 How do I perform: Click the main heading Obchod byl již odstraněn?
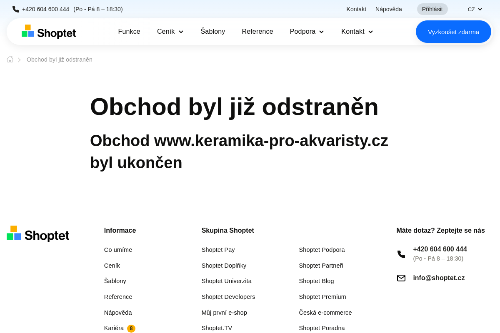(234, 107)
